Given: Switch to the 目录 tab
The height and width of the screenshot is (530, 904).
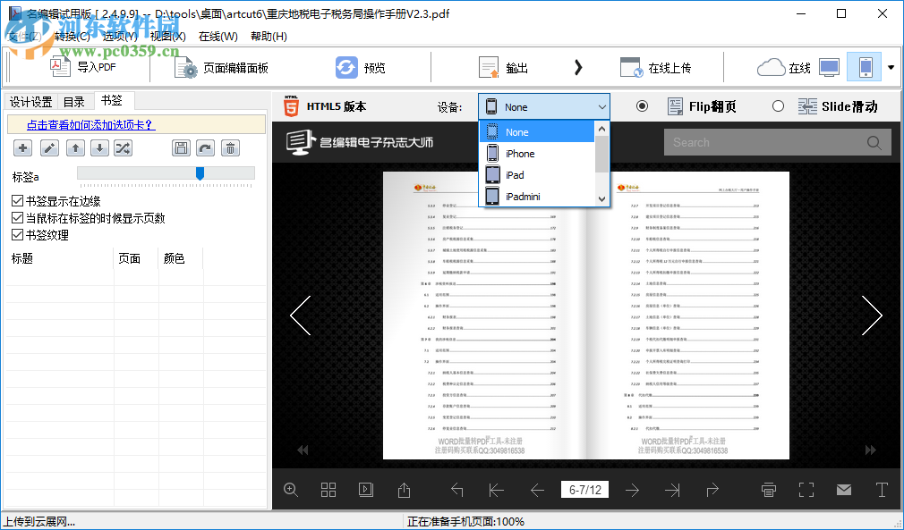Looking at the screenshot, I should click(74, 101).
